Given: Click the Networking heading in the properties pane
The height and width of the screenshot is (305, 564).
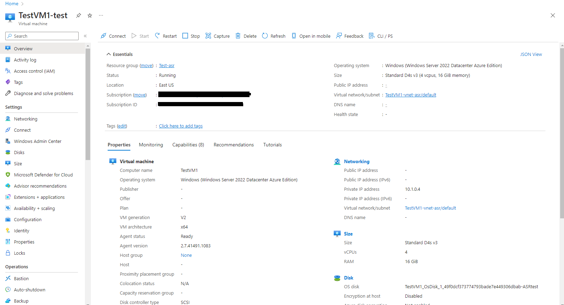Looking at the screenshot, I should click(356, 161).
